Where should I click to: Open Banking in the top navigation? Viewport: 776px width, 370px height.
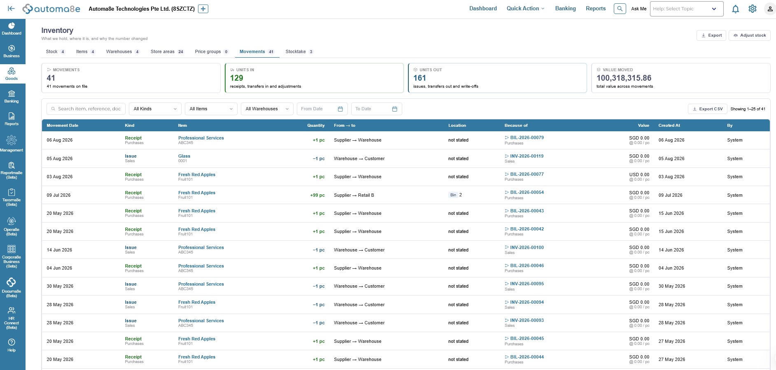(565, 8)
